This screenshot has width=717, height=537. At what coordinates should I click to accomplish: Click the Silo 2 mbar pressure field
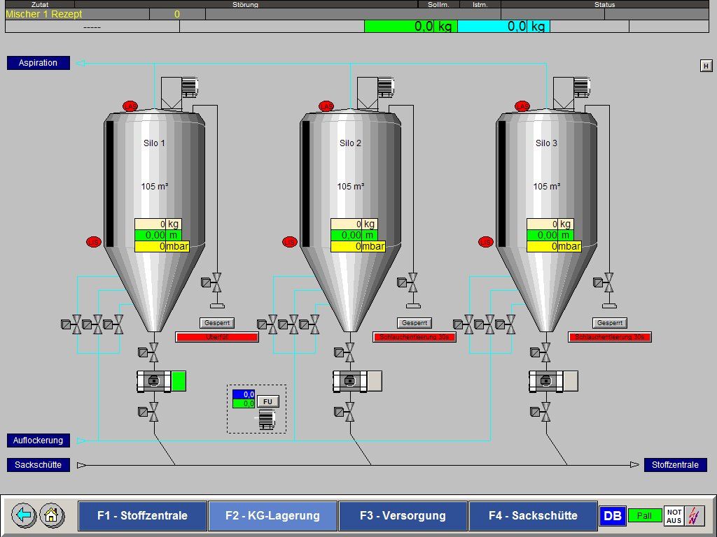click(x=358, y=246)
